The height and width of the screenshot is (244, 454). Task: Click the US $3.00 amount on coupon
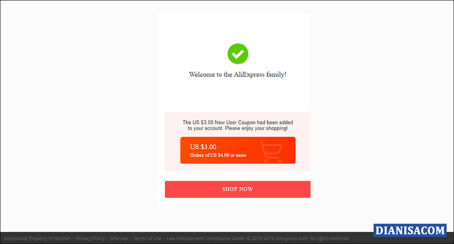click(203, 147)
